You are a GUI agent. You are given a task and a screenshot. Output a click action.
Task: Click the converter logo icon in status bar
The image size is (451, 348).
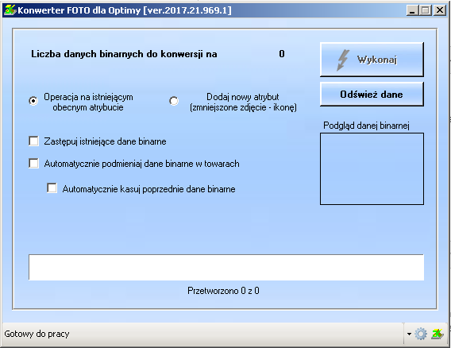pyautogui.click(x=438, y=334)
